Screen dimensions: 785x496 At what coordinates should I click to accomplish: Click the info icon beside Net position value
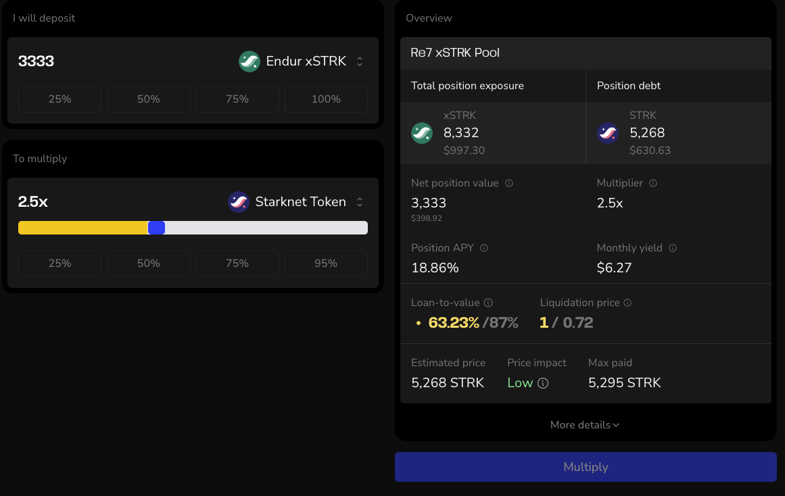click(509, 183)
